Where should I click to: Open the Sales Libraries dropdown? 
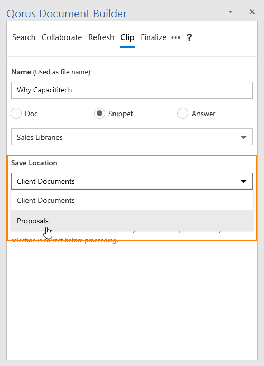(x=132, y=137)
